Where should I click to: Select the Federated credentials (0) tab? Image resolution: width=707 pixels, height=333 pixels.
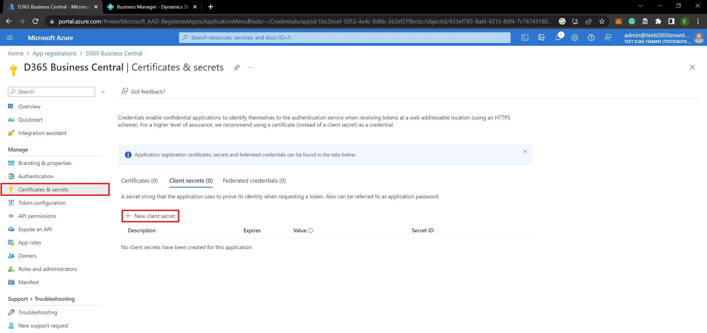click(254, 181)
